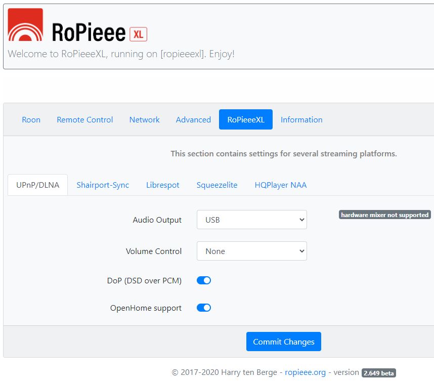
Task: Click the RoPieee title wordmark
Action: 89,32
